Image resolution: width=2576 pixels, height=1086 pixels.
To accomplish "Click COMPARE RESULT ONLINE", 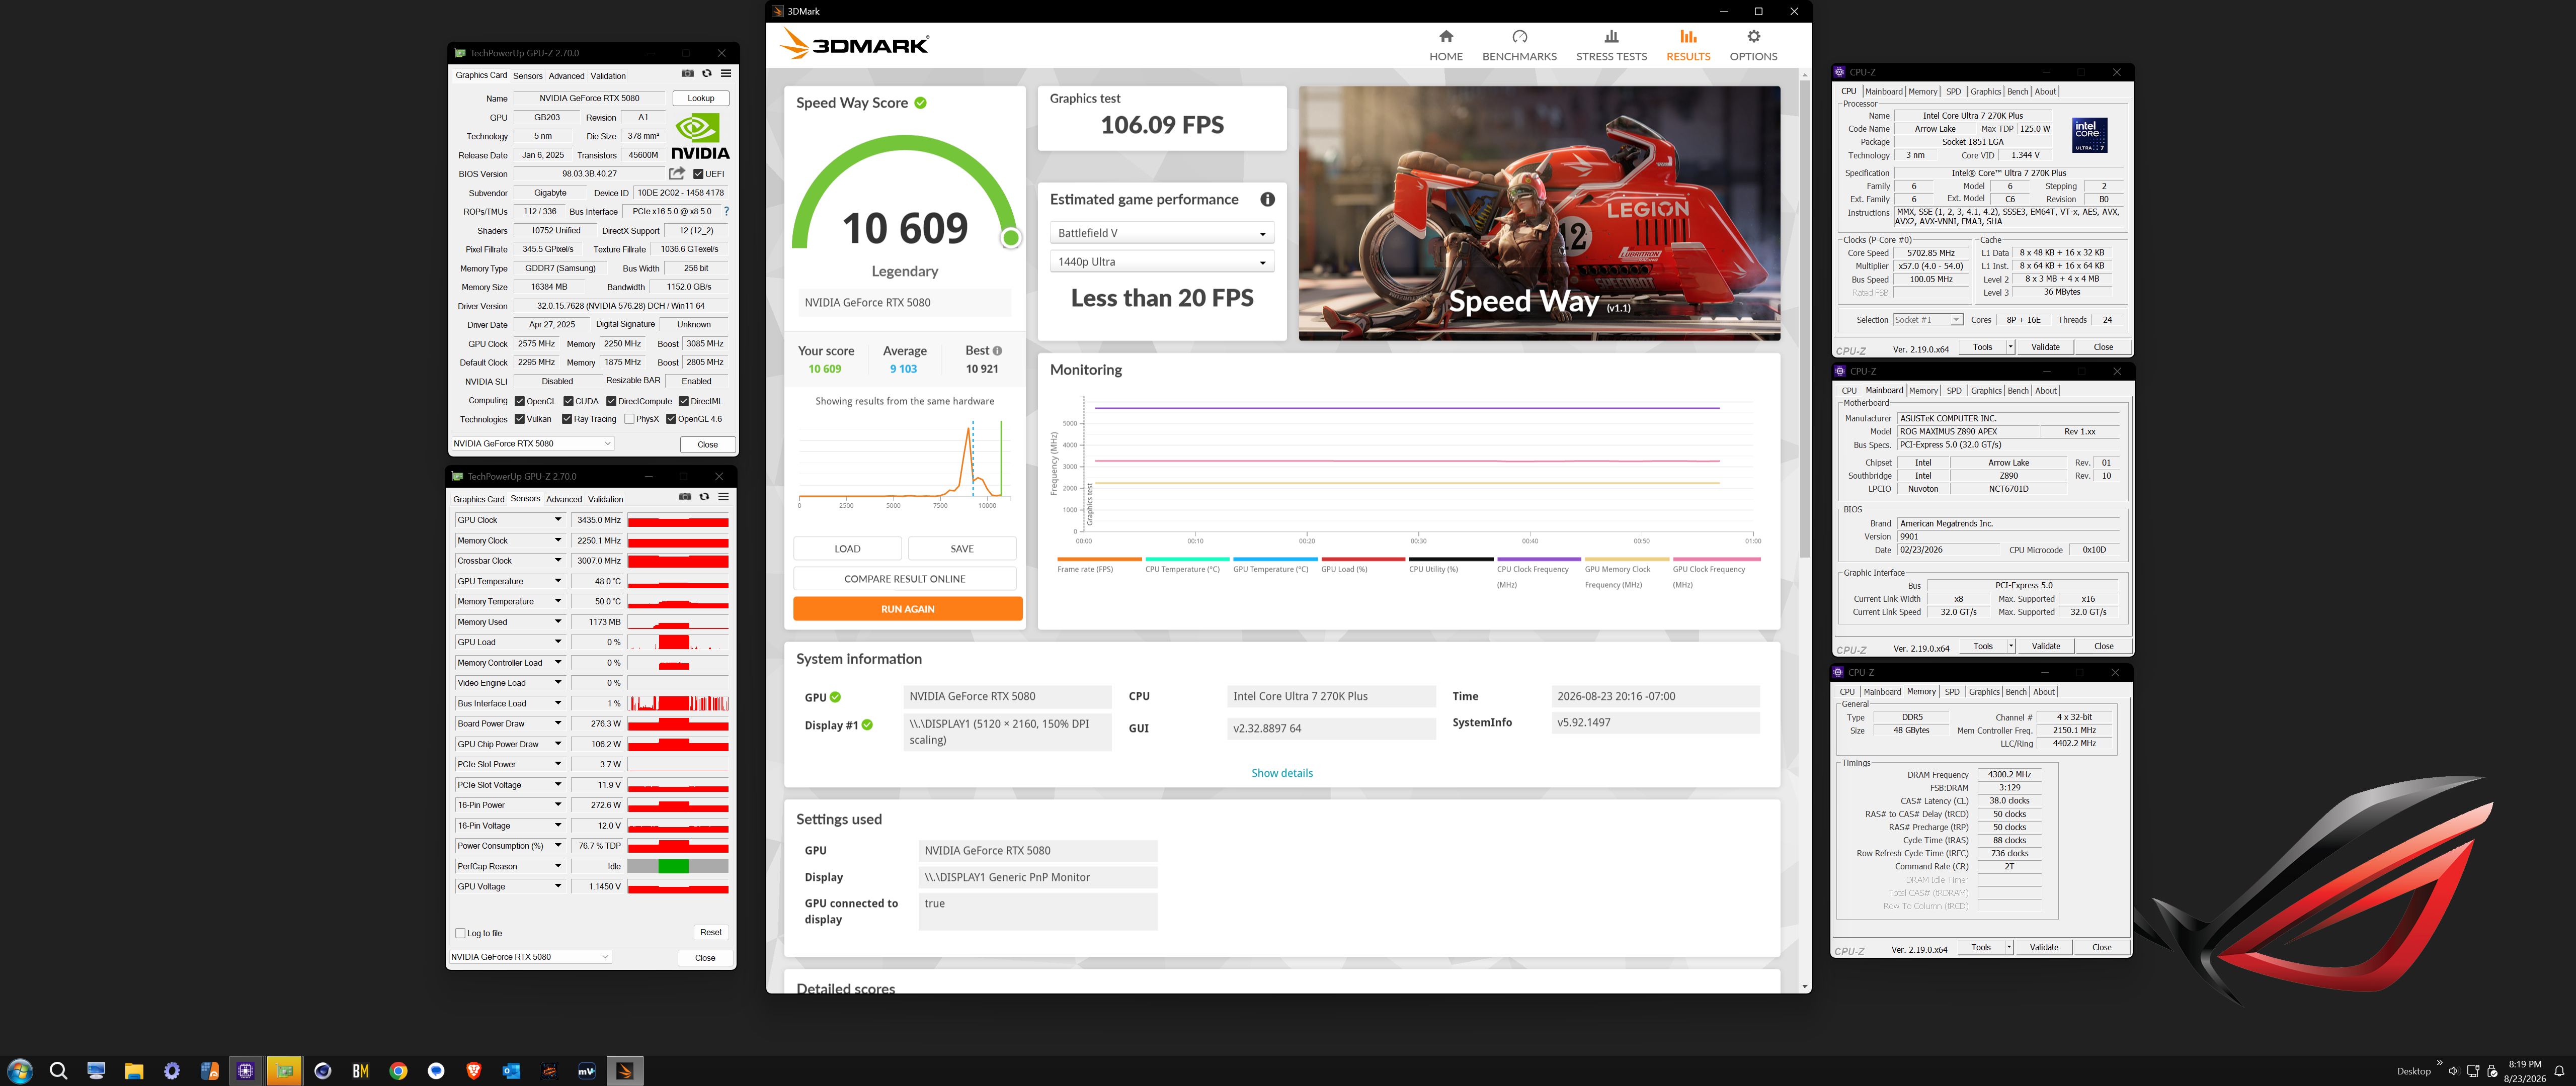I will click(905, 579).
